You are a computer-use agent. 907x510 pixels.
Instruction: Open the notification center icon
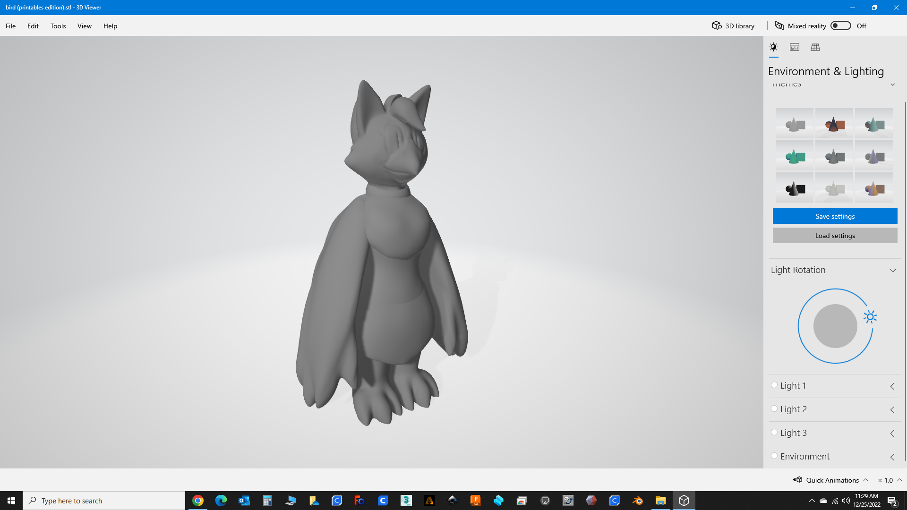click(893, 501)
